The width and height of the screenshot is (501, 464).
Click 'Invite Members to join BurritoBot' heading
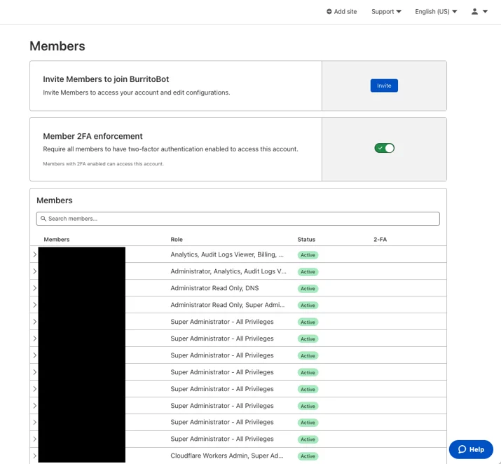(106, 79)
